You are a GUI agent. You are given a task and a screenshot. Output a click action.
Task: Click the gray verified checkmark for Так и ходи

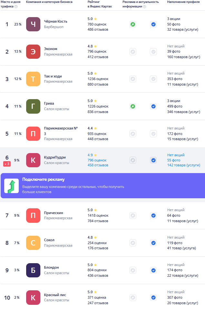tap(153, 79)
